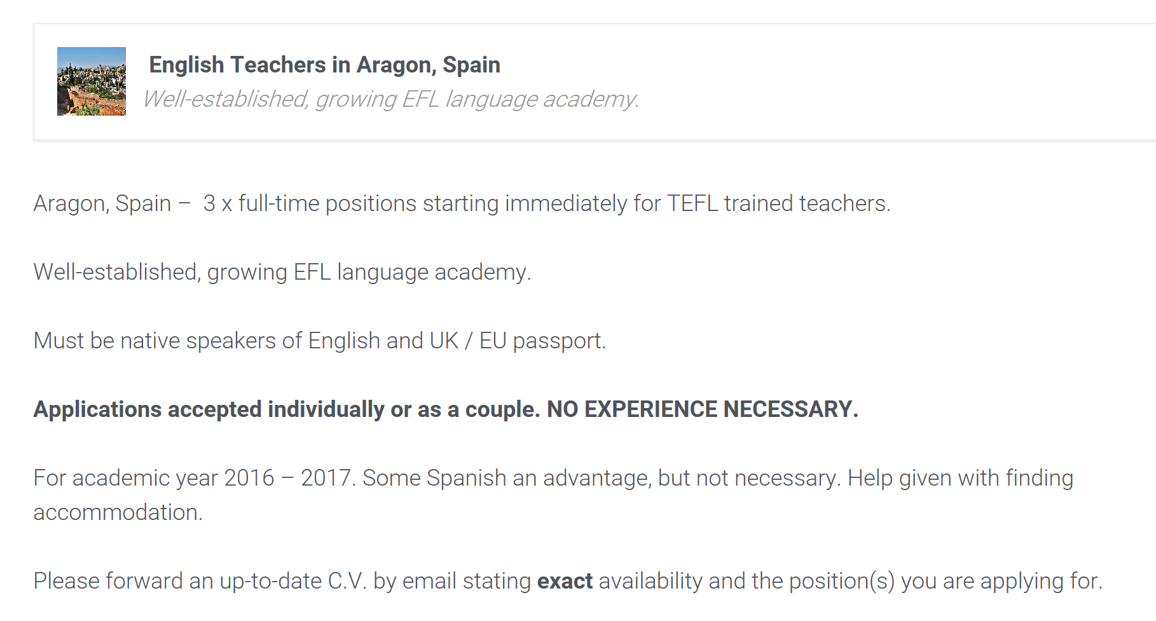This screenshot has height=621, width=1156.
Task: Click the word accommodation in the paragraph
Action: 118,512
